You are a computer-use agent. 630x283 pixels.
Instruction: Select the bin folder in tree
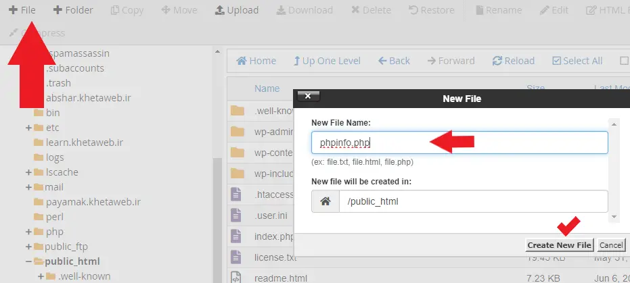coord(53,113)
